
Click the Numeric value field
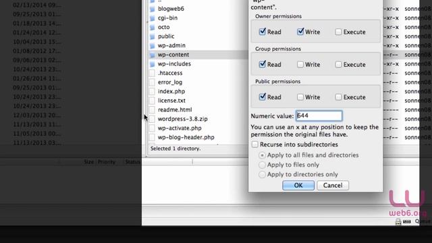[x=319, y=115]
